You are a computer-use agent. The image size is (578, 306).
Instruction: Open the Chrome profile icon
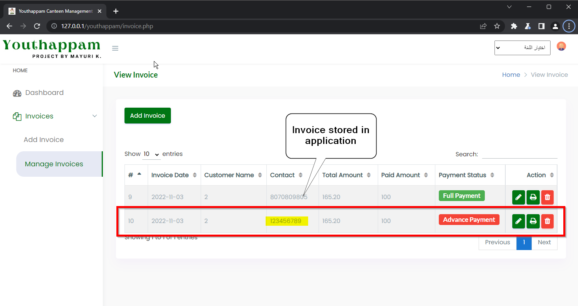[x=555, y=26]
